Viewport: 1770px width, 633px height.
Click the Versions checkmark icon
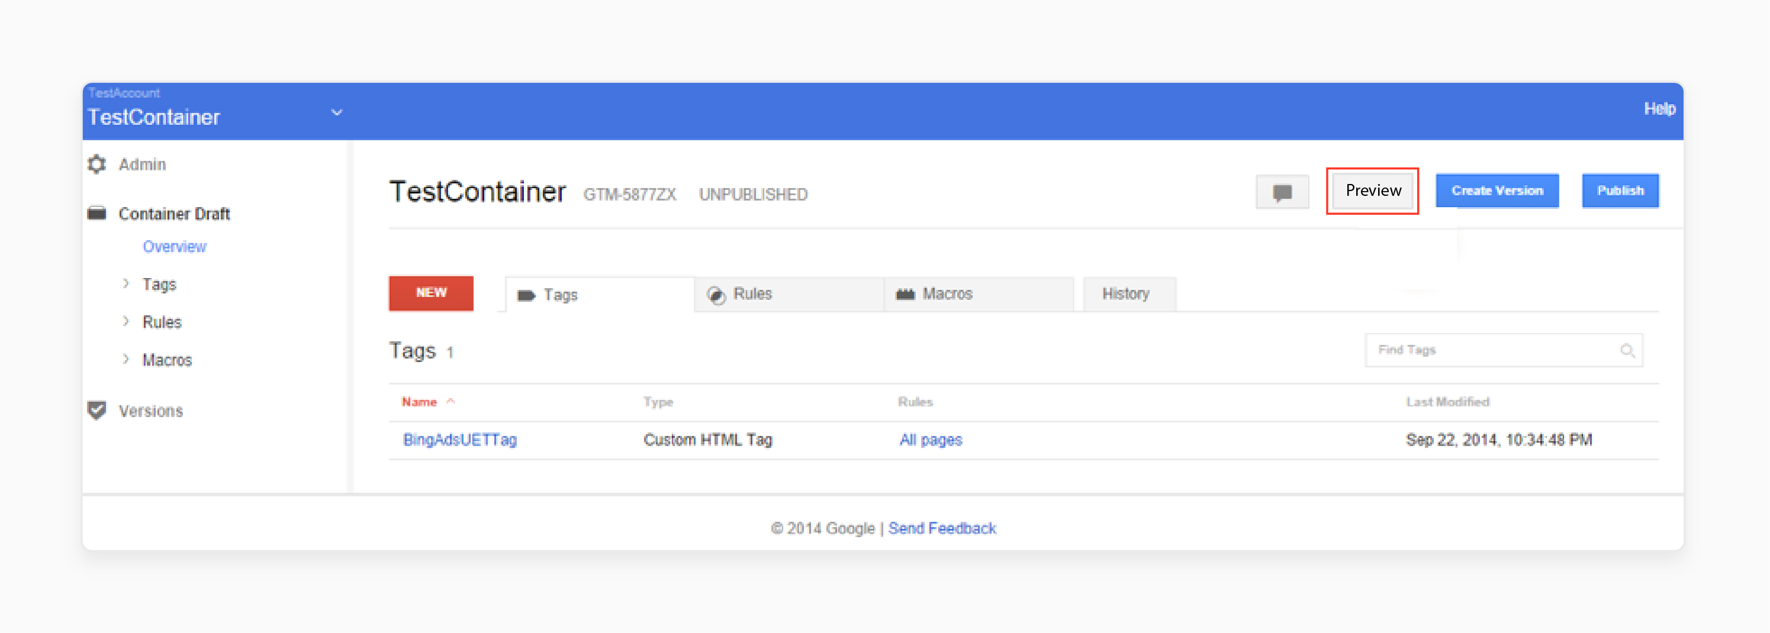click(x=97, y=410)
